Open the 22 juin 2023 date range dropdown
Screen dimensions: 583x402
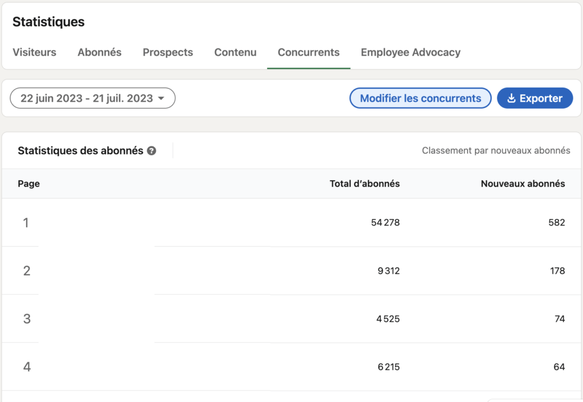[x=92, y=98]
